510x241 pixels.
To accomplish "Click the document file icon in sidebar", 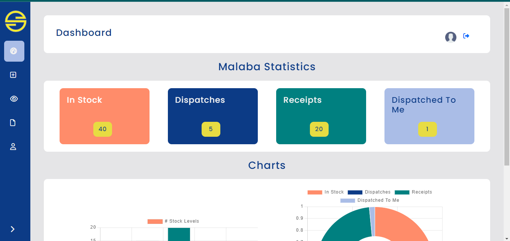I will tap(13, 123).
